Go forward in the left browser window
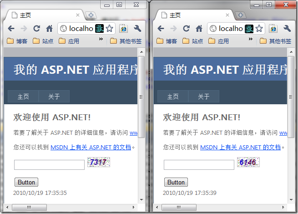Screen dimensions: 298x214 coord(24,29)
